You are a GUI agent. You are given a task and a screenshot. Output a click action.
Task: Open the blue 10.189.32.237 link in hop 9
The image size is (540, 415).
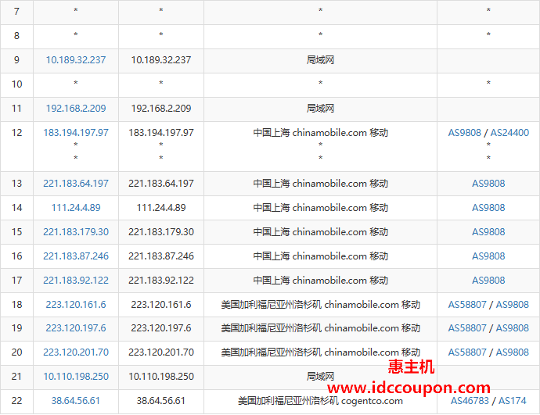click(x=76, y=59)
